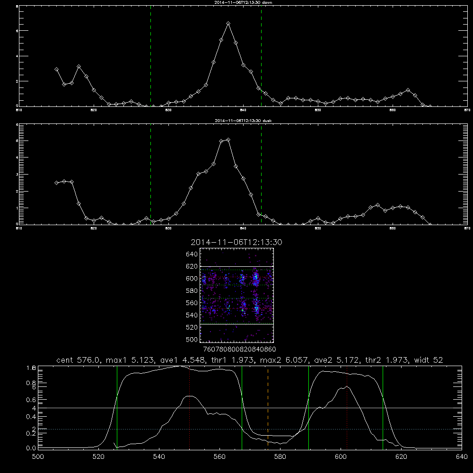This screenshot has width=473, height=473.
Task: Select the solid white horizontal line at level 4
Action: (250, 408)
